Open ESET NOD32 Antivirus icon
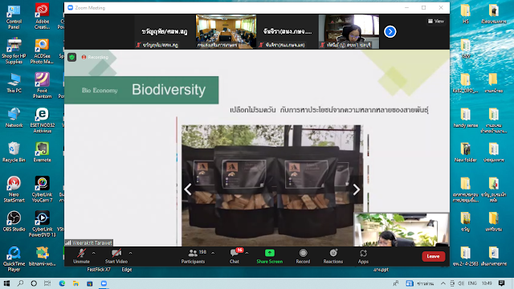Screen dimensions: 514x289 [42, 120]
